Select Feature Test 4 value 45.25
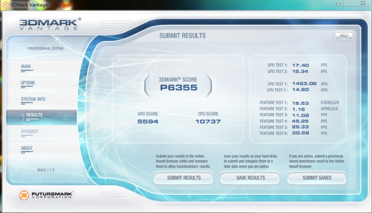The height and width of the screenshot is (213, 372). click(300, 121)
